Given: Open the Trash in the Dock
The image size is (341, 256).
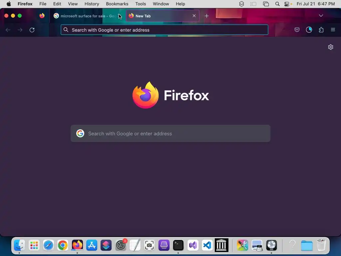Looking at the screenshot, I should (x=321, y=245).
